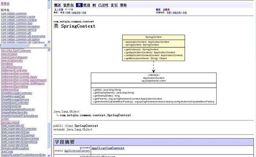Open the SettlementServiceImpl class
This screenshot has height=157, width=256.
[15, 74]
